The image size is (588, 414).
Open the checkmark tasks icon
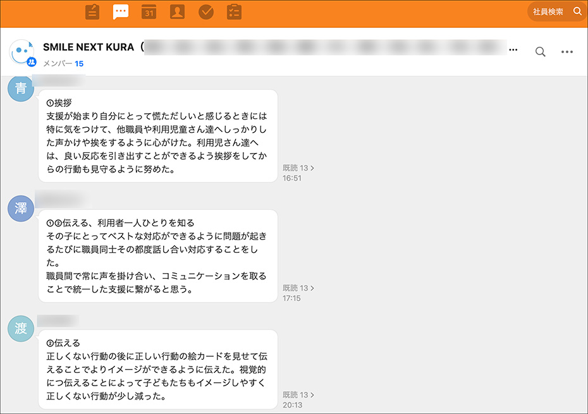tap(205, 11)
